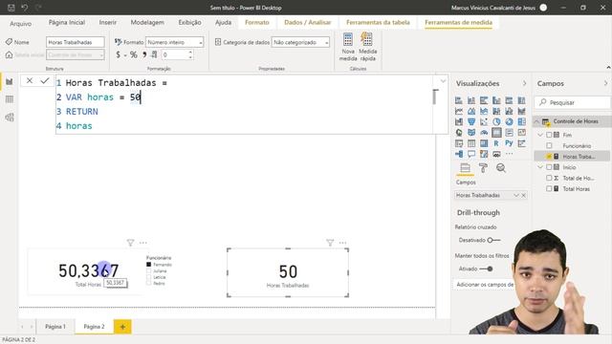Collapse the Visualizações pane
The width and height of the screenshot is (612, 344).
[x=524, y=83]
